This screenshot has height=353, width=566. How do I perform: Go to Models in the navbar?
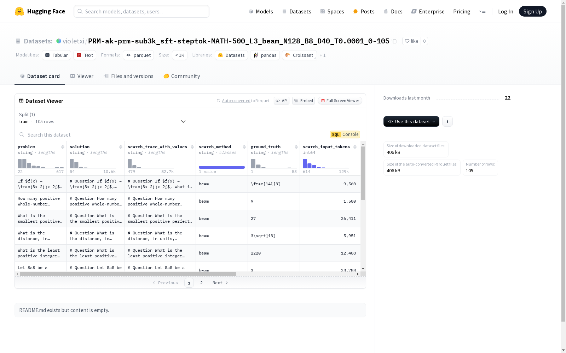261,11
